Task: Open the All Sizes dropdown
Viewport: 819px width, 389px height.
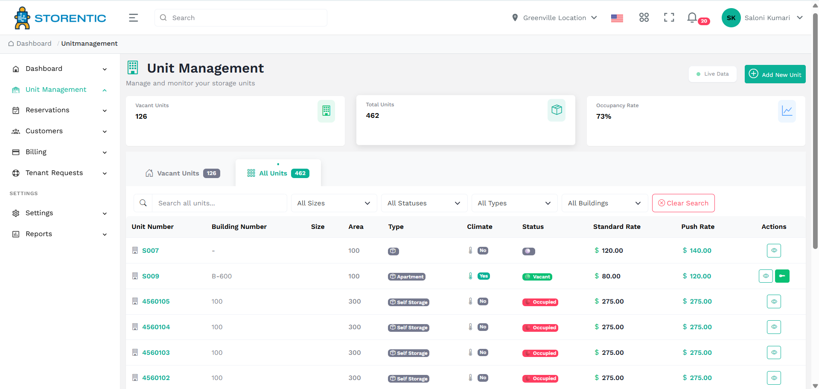Action: coord(333,203)
